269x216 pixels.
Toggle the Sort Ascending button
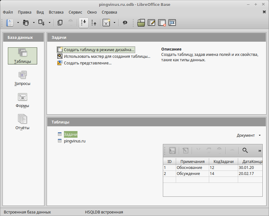tap(83, 23)
